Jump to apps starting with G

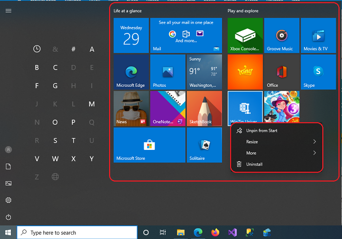click(55, 86)
